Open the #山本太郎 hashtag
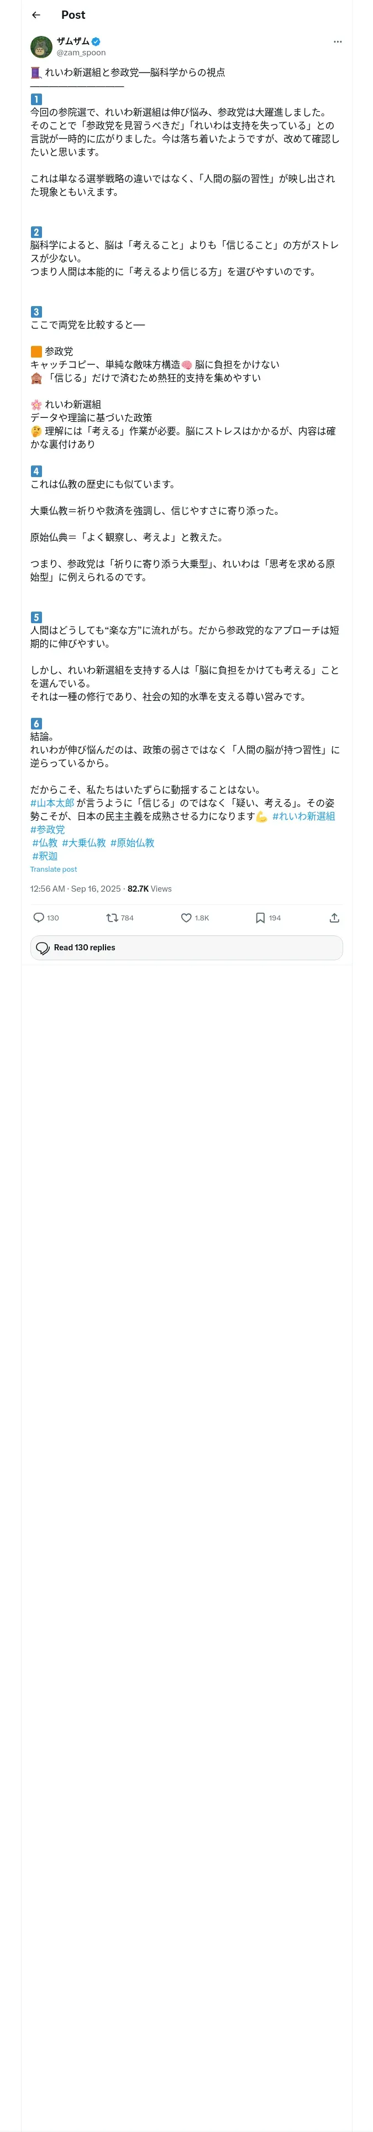 click(x=52, y=803)
